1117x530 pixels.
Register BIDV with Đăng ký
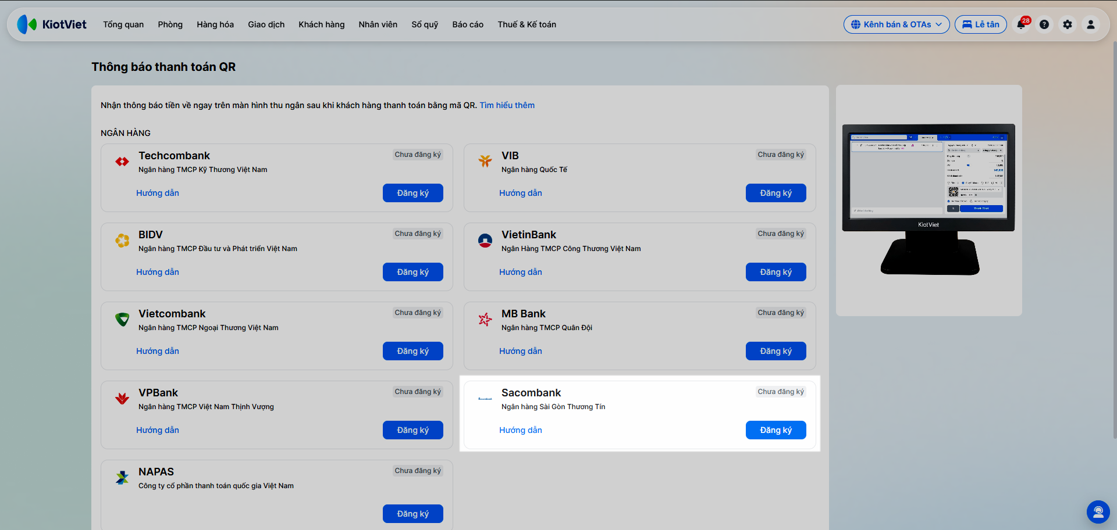tap(413, 272)
